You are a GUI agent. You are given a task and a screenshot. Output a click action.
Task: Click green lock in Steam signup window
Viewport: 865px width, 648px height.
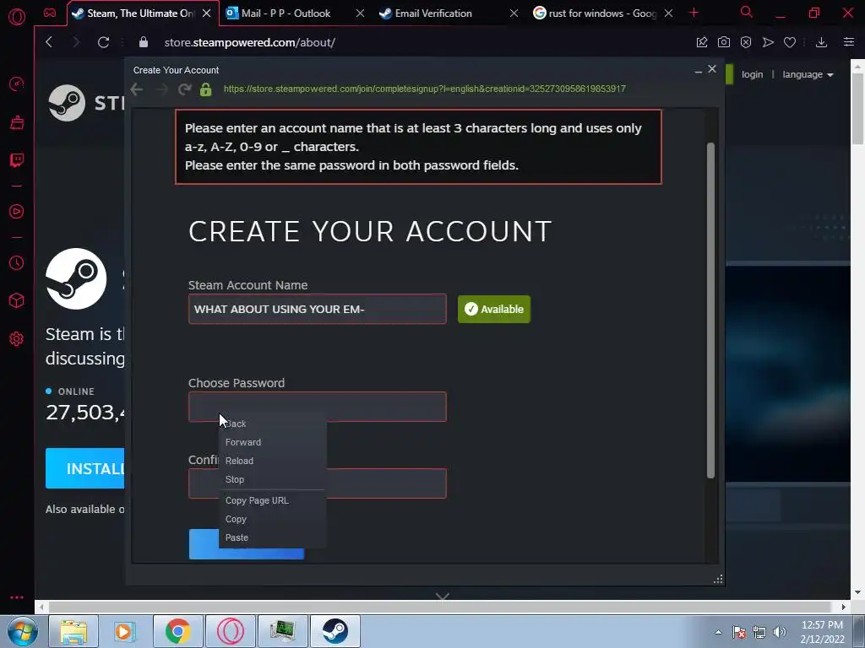click(x=206, y=89)
